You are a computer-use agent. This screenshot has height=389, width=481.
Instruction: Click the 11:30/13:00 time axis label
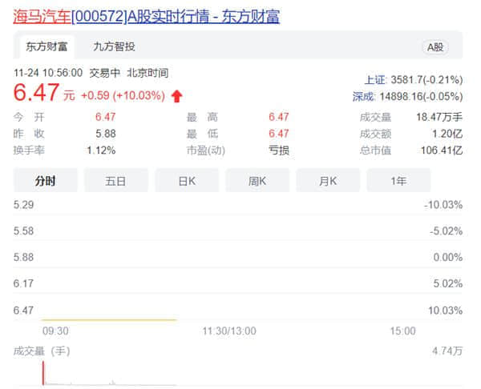[x=229, y=331]
